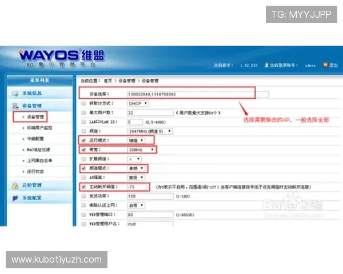343x274 pixels.
Task: Click the 系统信息 monitor icon in sidebar
Action: [x=15, y=94]
